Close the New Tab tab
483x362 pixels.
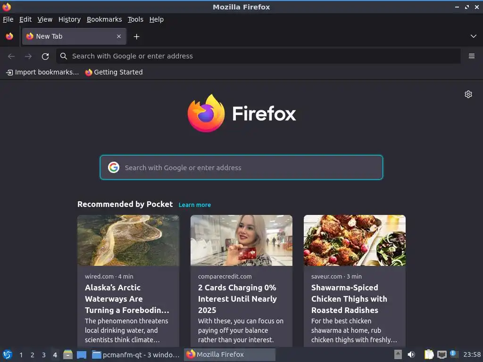point(119,36)
